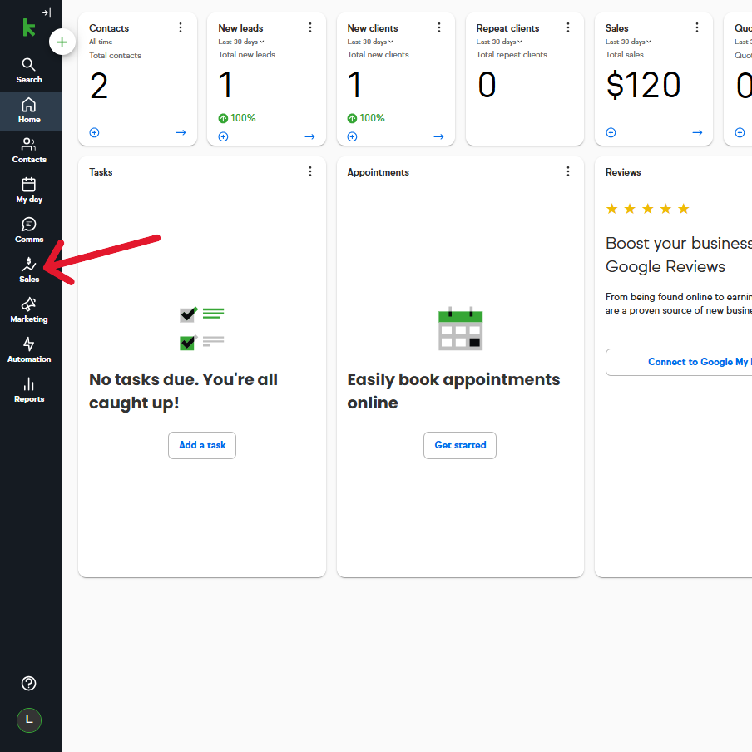Open the help question mark icon

point(29,683)
